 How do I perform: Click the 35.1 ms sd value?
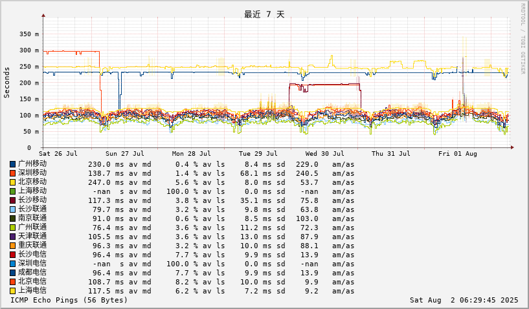258,201
